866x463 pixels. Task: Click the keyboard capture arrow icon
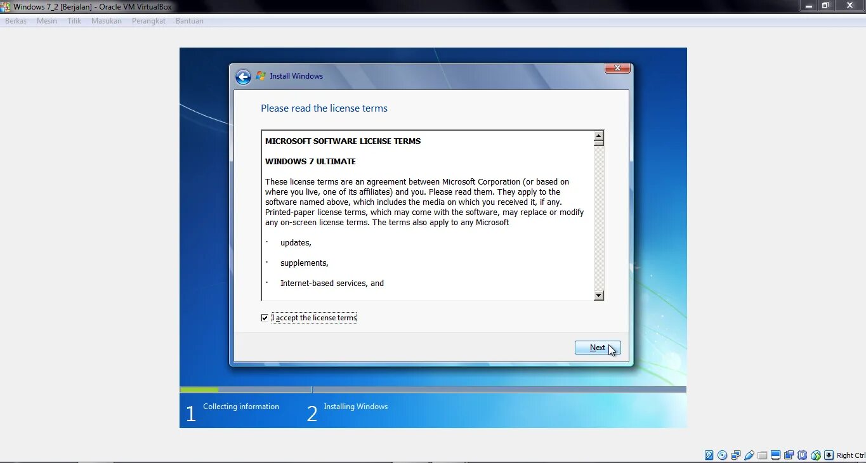(829, 455)
